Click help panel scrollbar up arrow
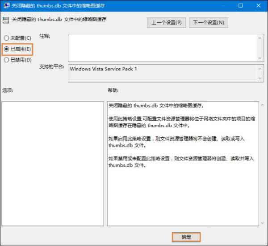Screen dimensions: 268x246 (262, 105)
